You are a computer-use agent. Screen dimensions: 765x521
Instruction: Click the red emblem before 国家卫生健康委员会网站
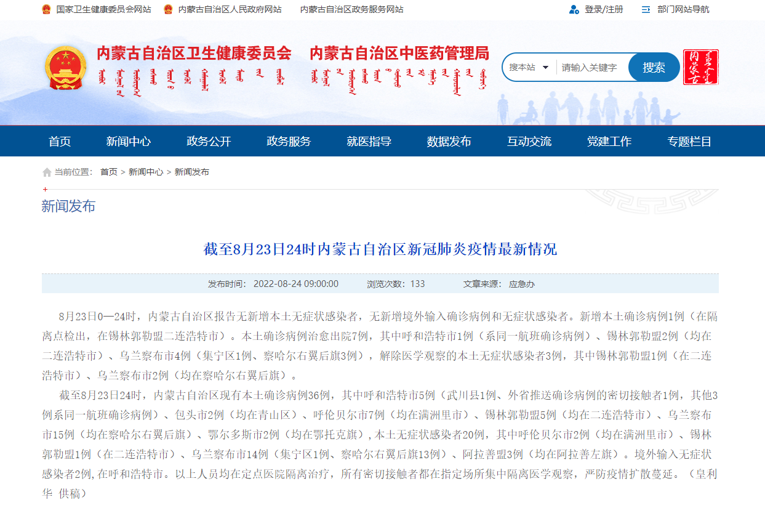tap(45, 9)
